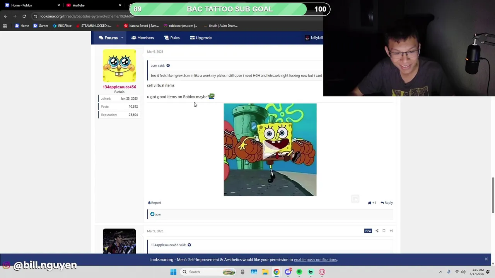The height and width of the screenshot is (278, 495).
Task: Open the volume tray icon
Action: click(463, 272)
